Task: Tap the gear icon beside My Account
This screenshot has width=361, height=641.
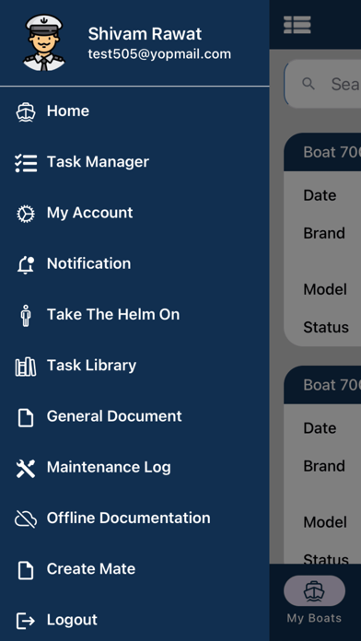Action: tap(26, 214)
